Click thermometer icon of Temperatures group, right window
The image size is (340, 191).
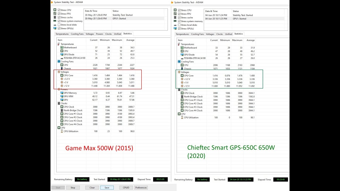click(x=179, y=44)
